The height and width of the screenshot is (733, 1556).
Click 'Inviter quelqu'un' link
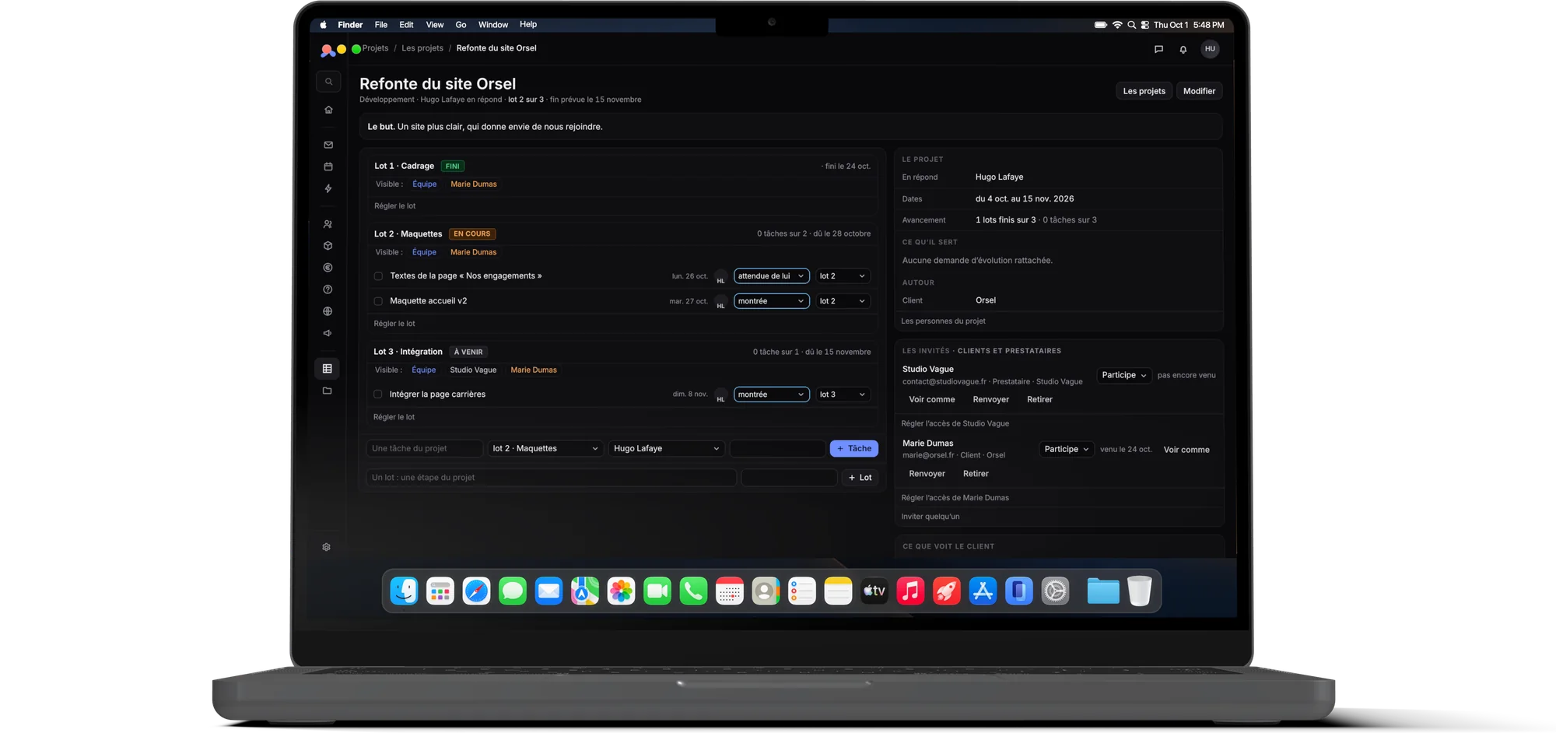tap(930, 517)
